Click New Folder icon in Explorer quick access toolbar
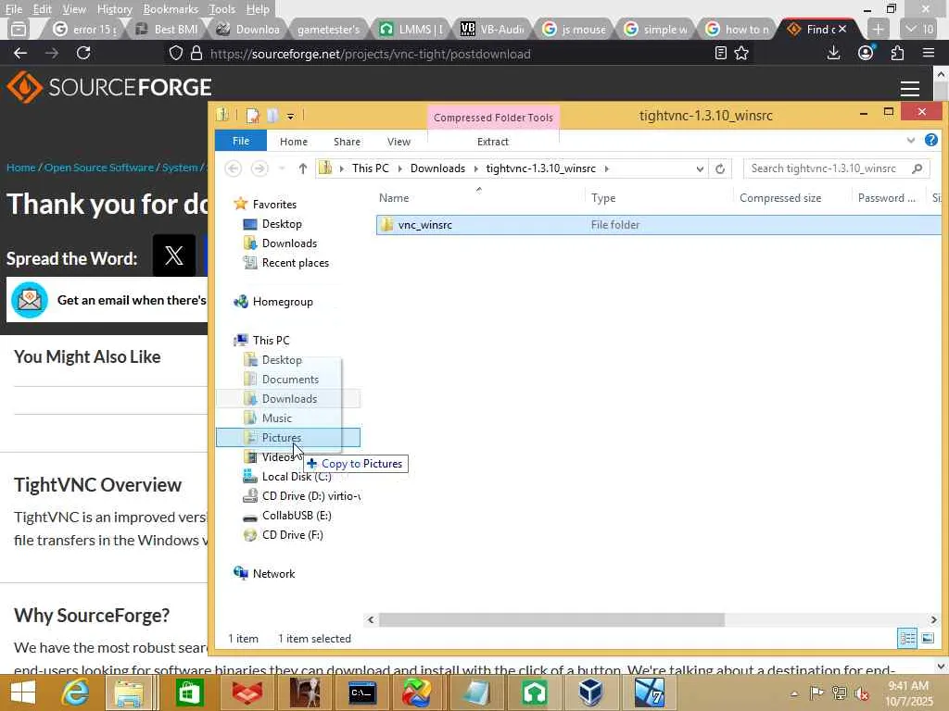 pos(272,115)
